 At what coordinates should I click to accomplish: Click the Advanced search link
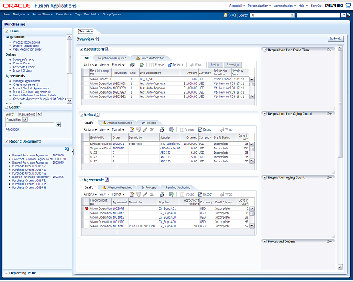(x=12, y=129)
